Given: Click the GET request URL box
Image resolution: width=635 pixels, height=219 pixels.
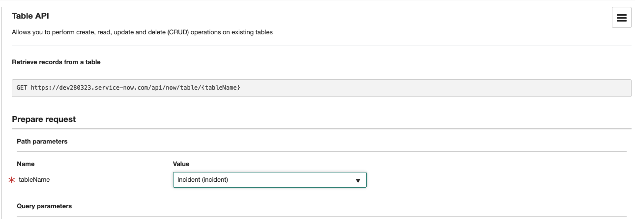Looking at the screenshot, I should [x=321, y=88].
